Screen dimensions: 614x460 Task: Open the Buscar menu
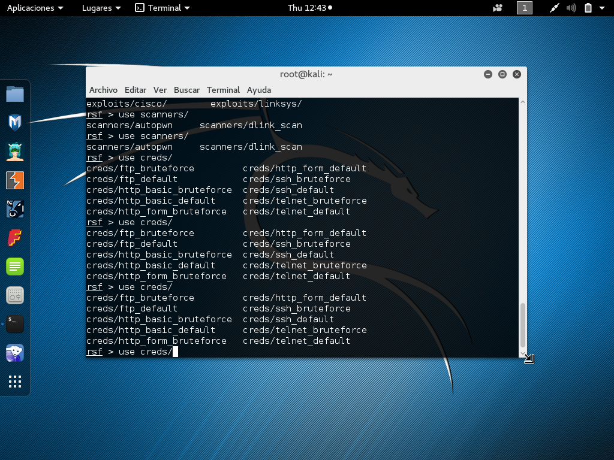186,90
